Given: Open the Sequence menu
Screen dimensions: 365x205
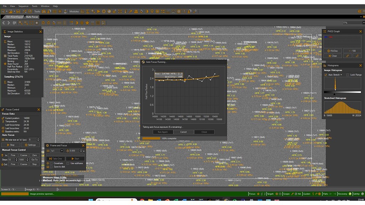Looking at the screenshot, I should pos(23,6).
